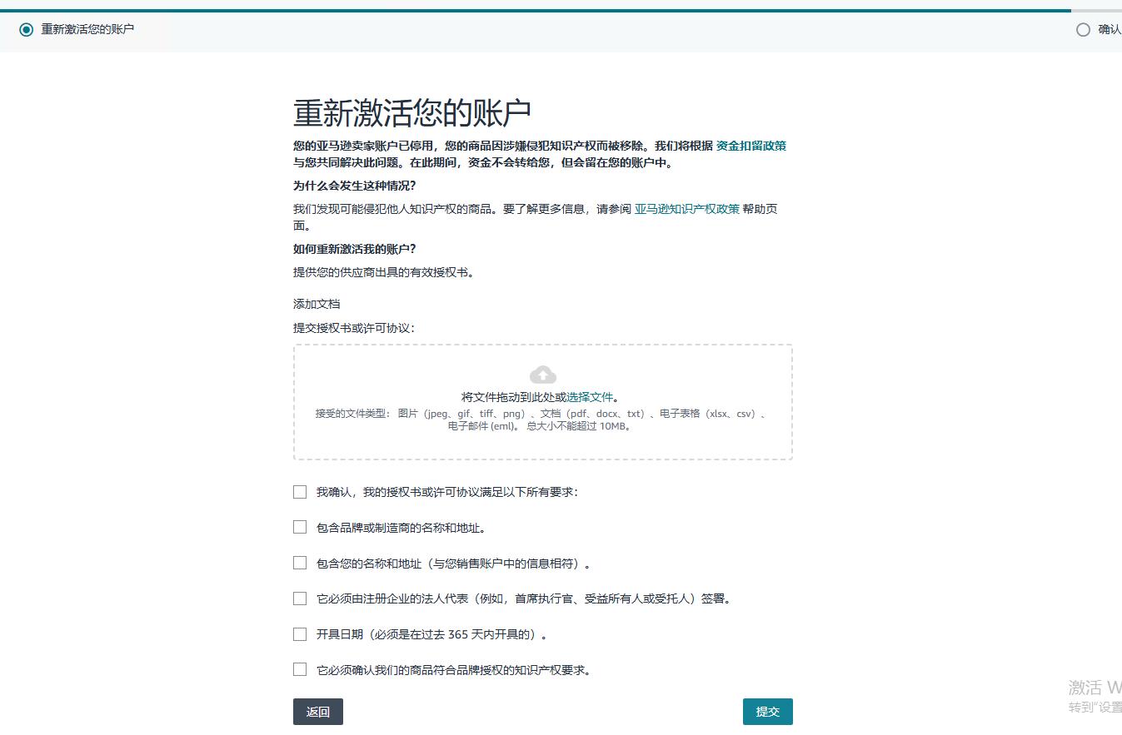
Task: Check 我确认，我的授权书或许可协议满足以下所有要求 checkbox
Action: point(300,492)
